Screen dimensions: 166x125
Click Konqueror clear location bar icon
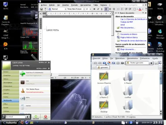click(123, 63)
